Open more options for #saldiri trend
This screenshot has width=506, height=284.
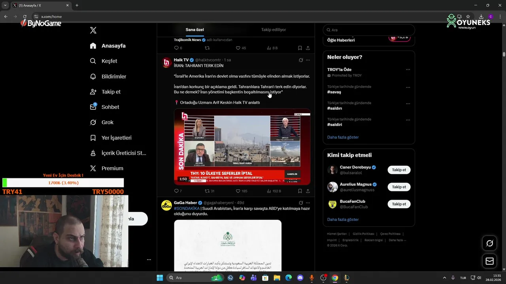pyautogui.click(x=408, y=120)
